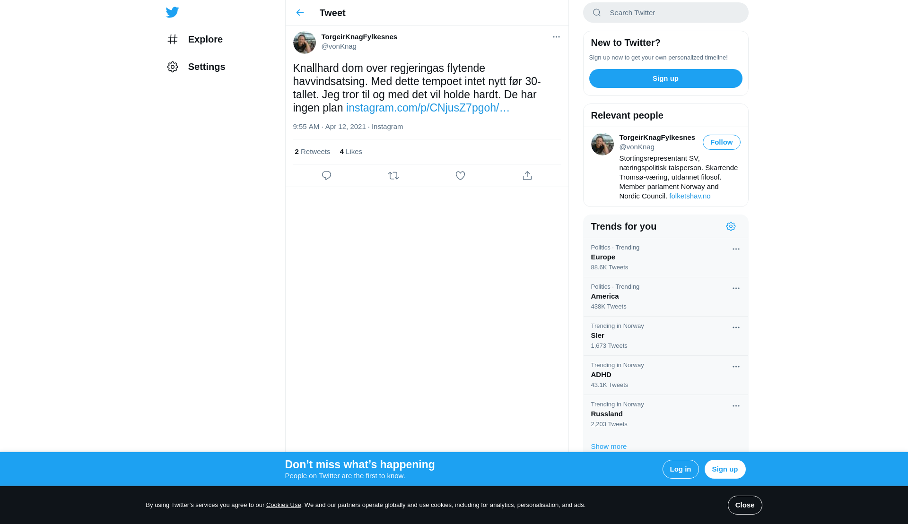Close the cookie notice
The height and width of the screenshot is (524, 908).
click(x=744, y=505)
